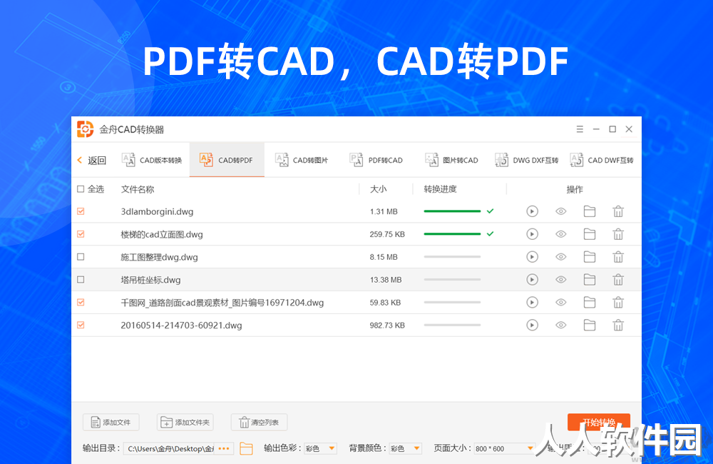Viewport: 713px width, 464px height.
Task: Open the 图片转CAD tab
Action: click(451, 160)
